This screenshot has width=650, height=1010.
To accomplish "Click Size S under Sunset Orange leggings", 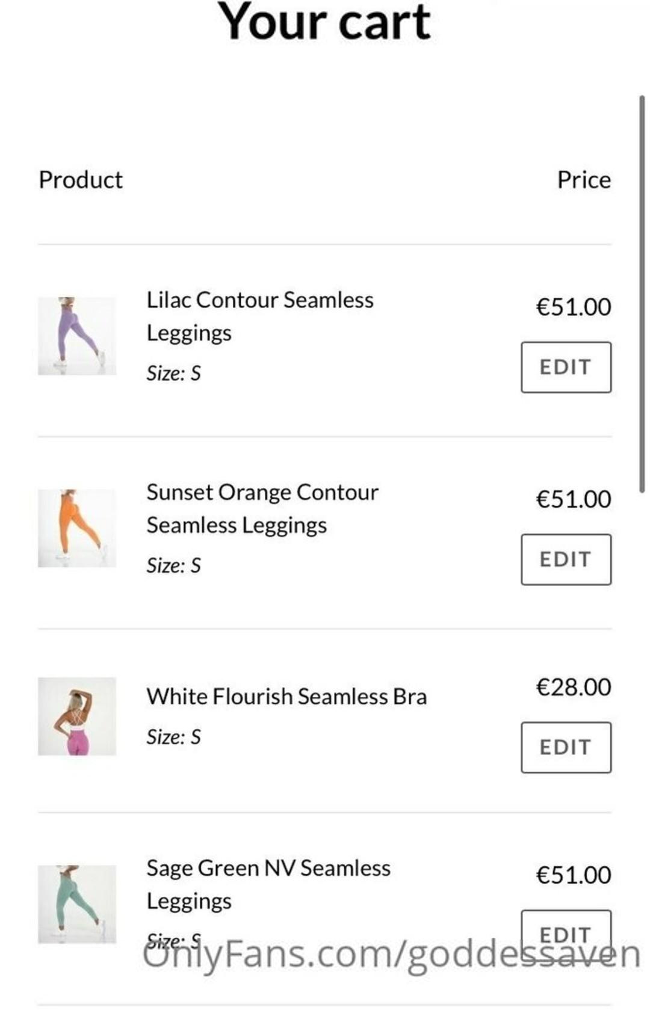I will coord(173,565).
